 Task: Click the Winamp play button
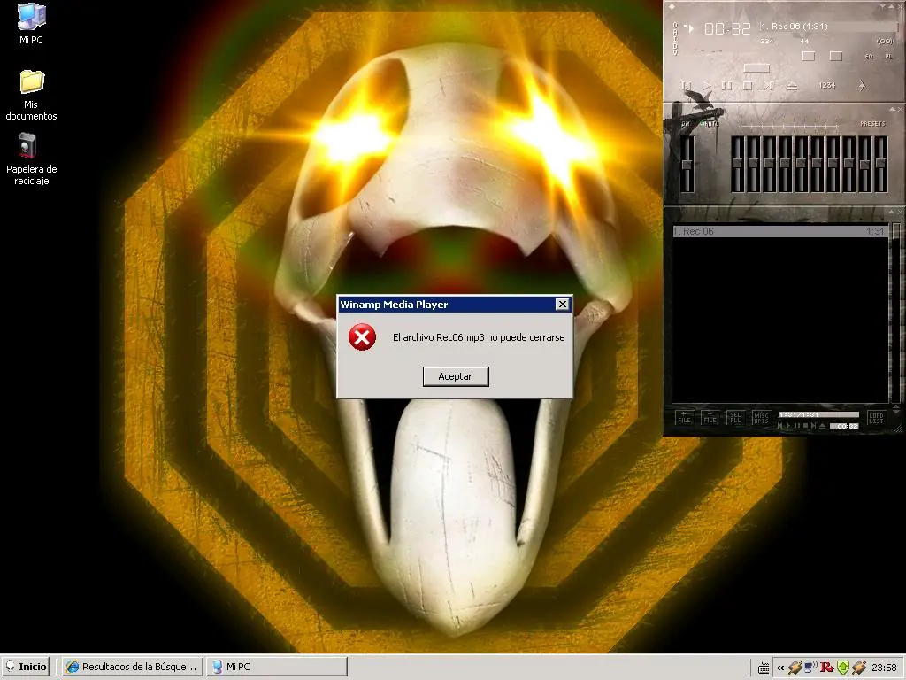coord(707,86)
